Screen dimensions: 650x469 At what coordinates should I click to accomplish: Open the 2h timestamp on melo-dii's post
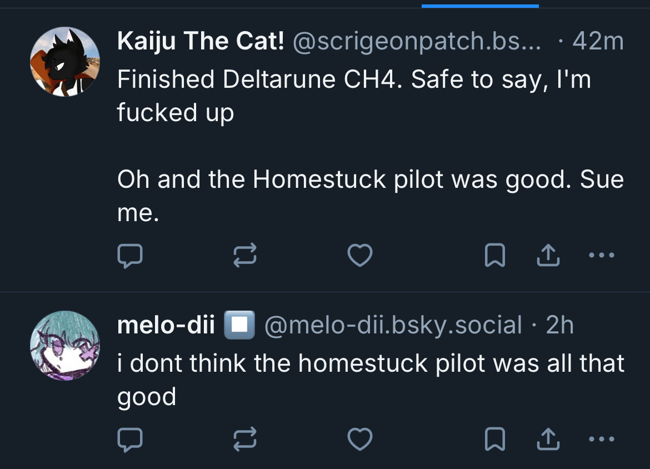point(559,326)
